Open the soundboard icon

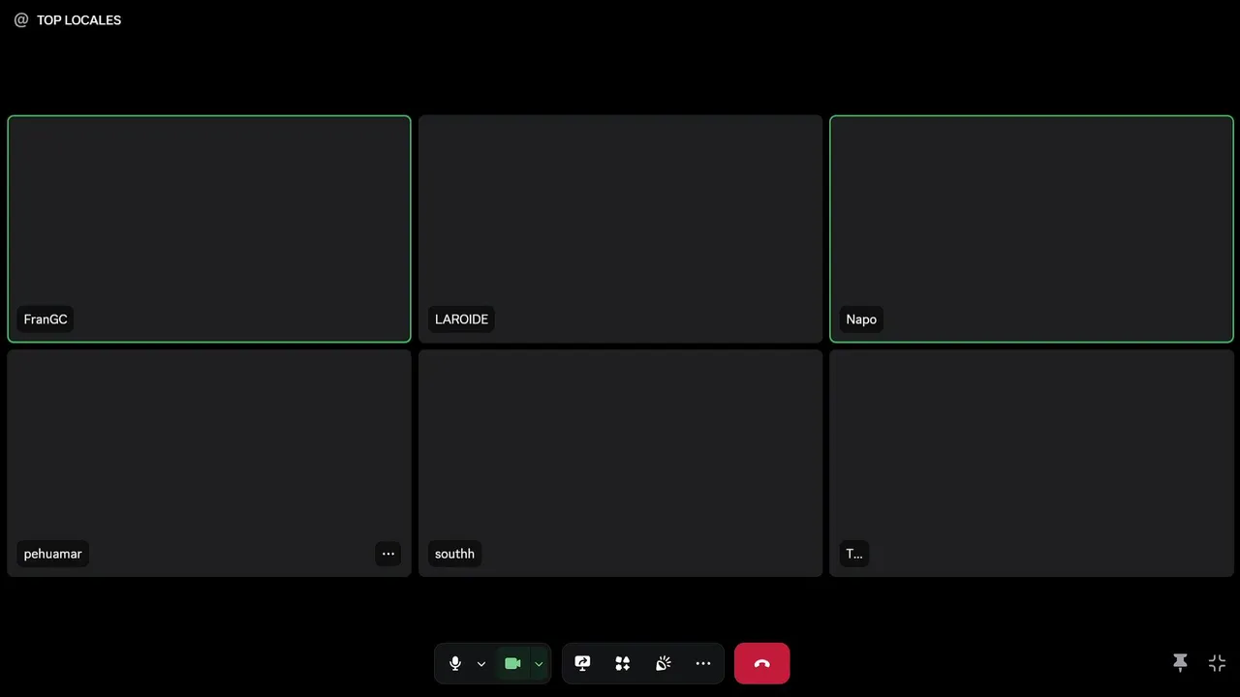(664, 664)
